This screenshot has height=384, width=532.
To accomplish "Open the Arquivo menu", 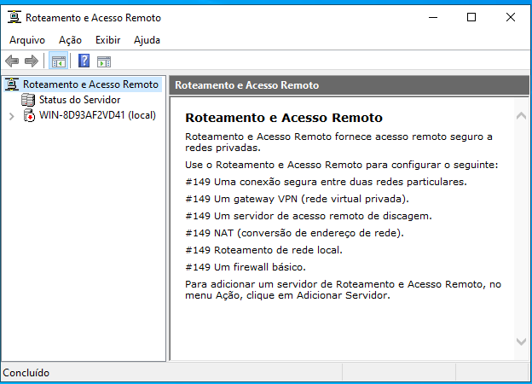I will tap(27, 40).
